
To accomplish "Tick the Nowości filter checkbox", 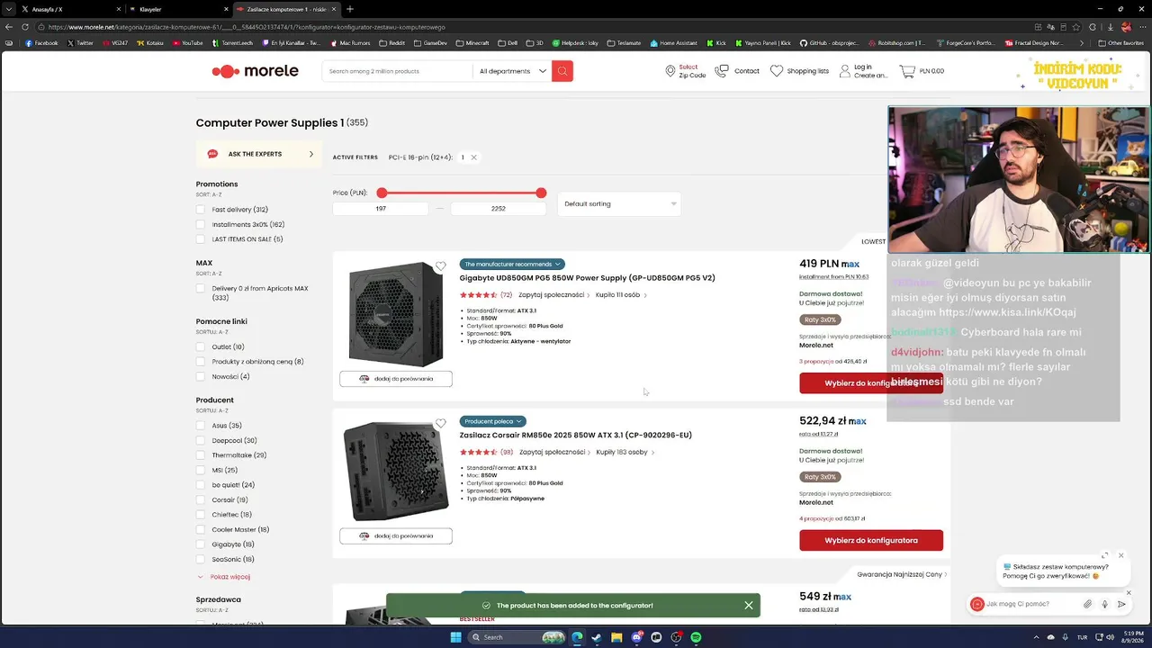I will [201, 376].
